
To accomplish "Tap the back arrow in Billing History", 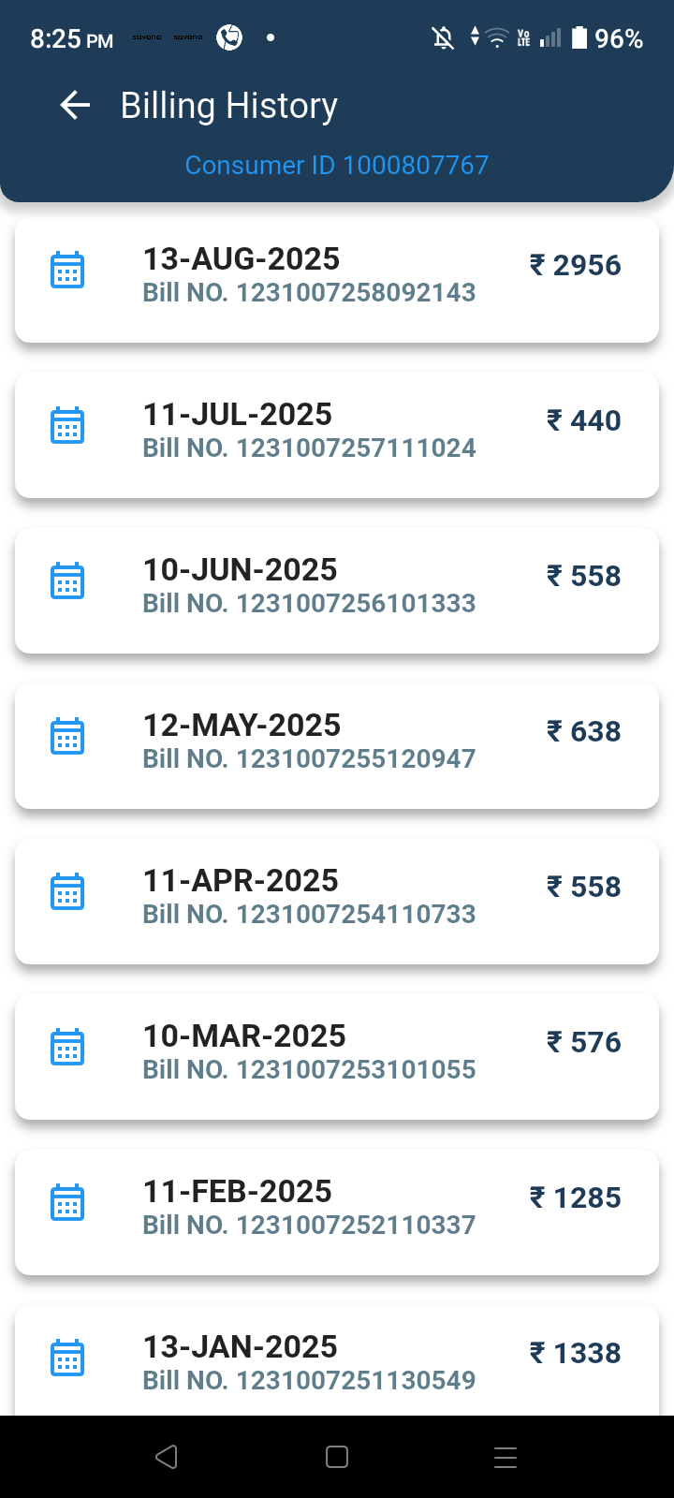I will click(75, 106).
